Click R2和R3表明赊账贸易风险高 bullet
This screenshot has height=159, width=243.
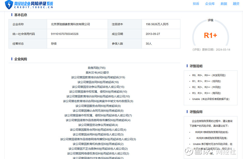pos(212,138)
